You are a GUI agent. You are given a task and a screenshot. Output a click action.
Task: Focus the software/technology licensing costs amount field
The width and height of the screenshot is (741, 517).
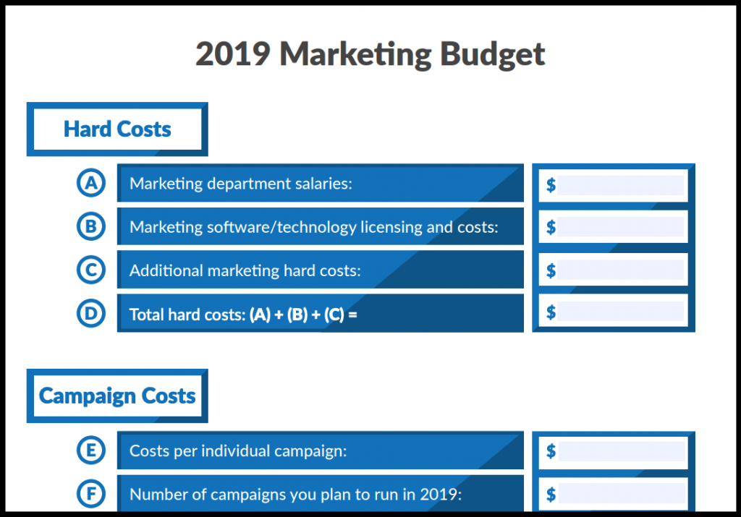[x=620, y=227]
